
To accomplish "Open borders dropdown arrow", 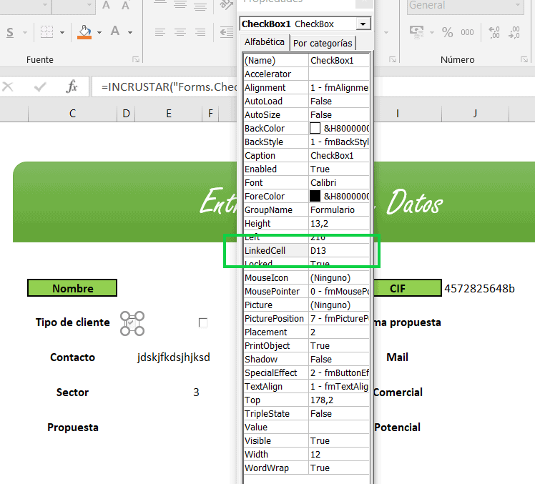I will pyautogui.click(x=62, y=33).
